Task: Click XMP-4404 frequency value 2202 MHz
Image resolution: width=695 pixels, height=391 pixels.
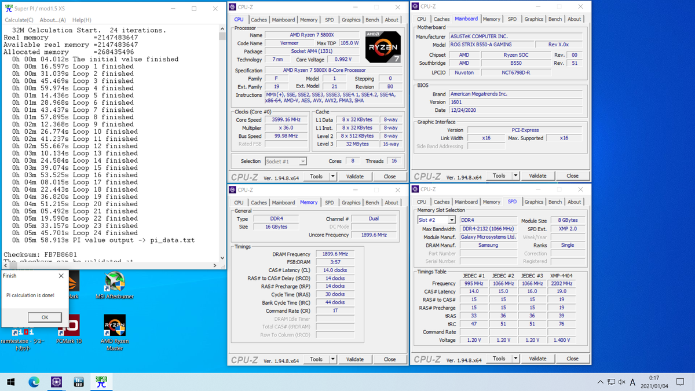Action: coord(561,284)
